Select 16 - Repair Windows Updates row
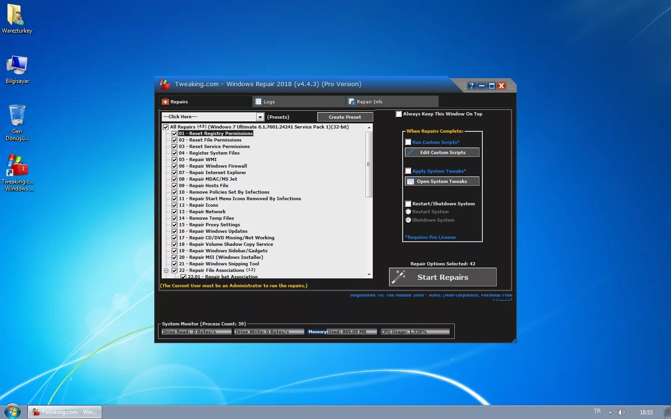Screen dimensions: 671x419 coord(213,231)
